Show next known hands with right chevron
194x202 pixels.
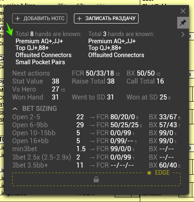point(183,34)
